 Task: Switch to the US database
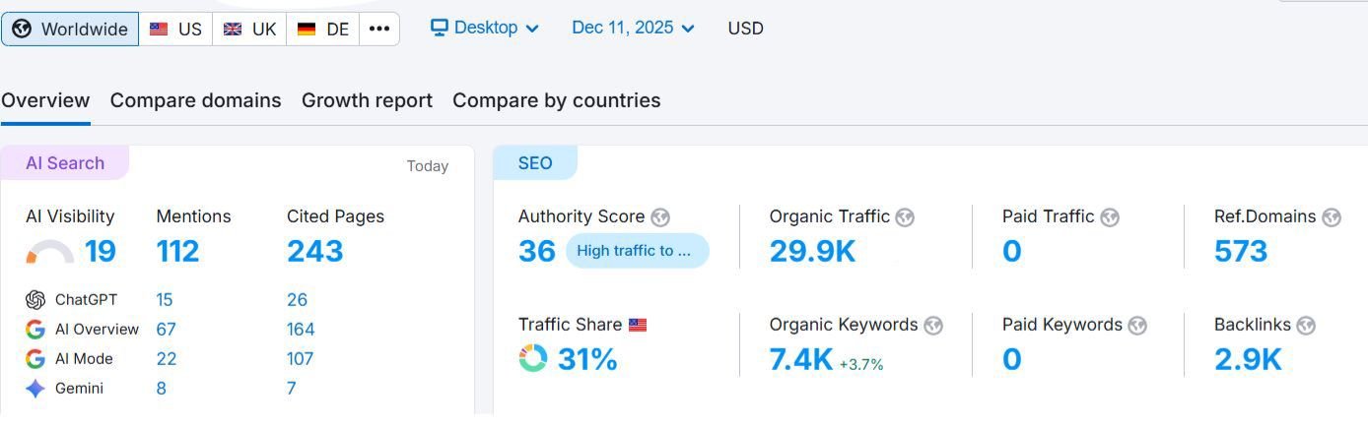[175, 29]
